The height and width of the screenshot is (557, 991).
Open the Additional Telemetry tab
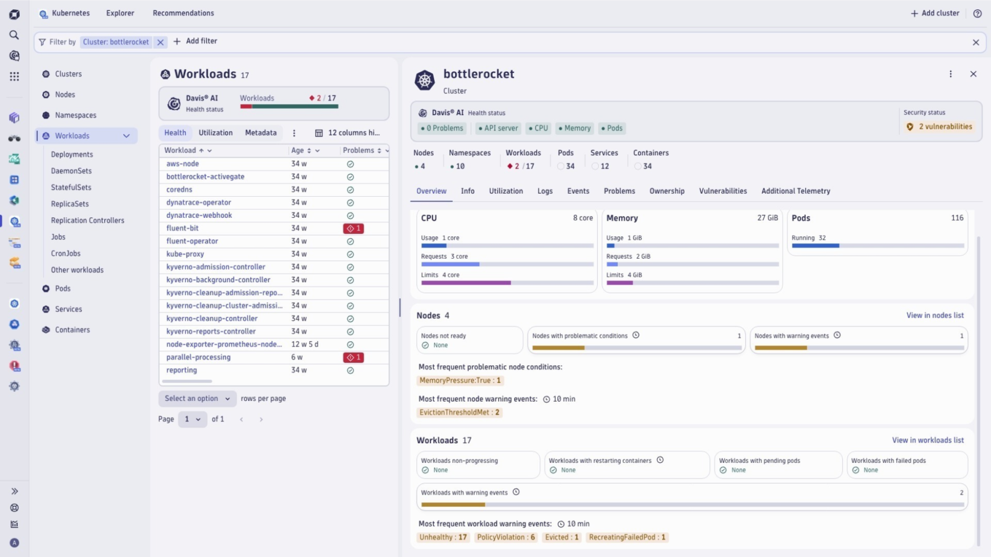796,191
